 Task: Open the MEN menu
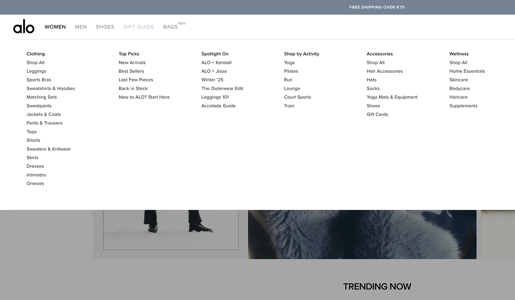(81, 27)
